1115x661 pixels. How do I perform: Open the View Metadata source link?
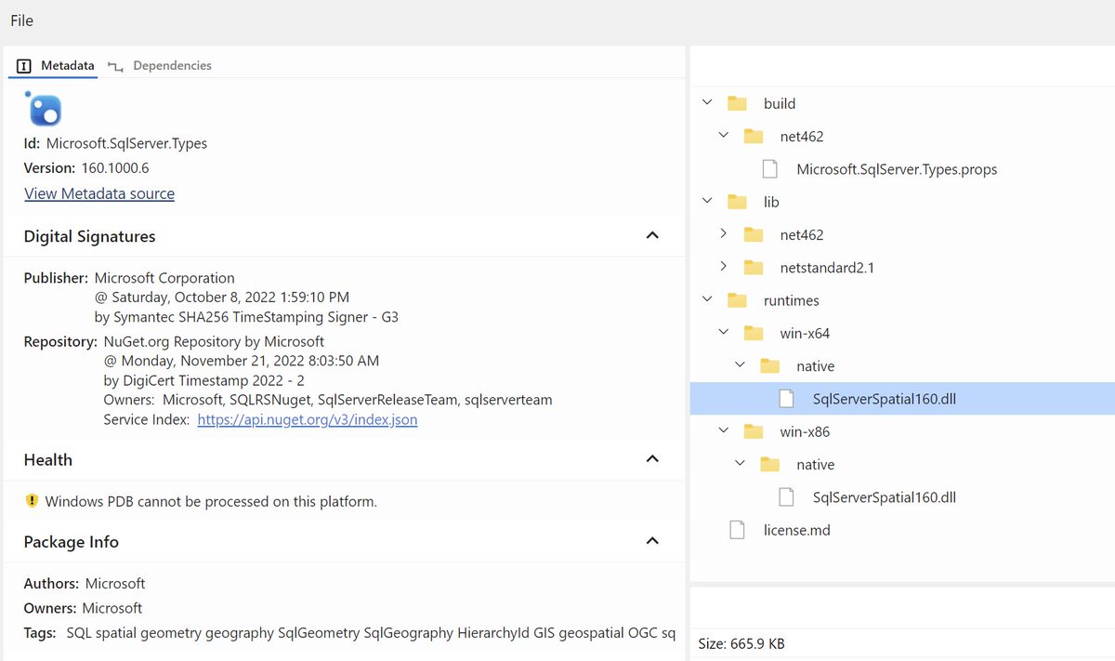(x=99, y=193)
